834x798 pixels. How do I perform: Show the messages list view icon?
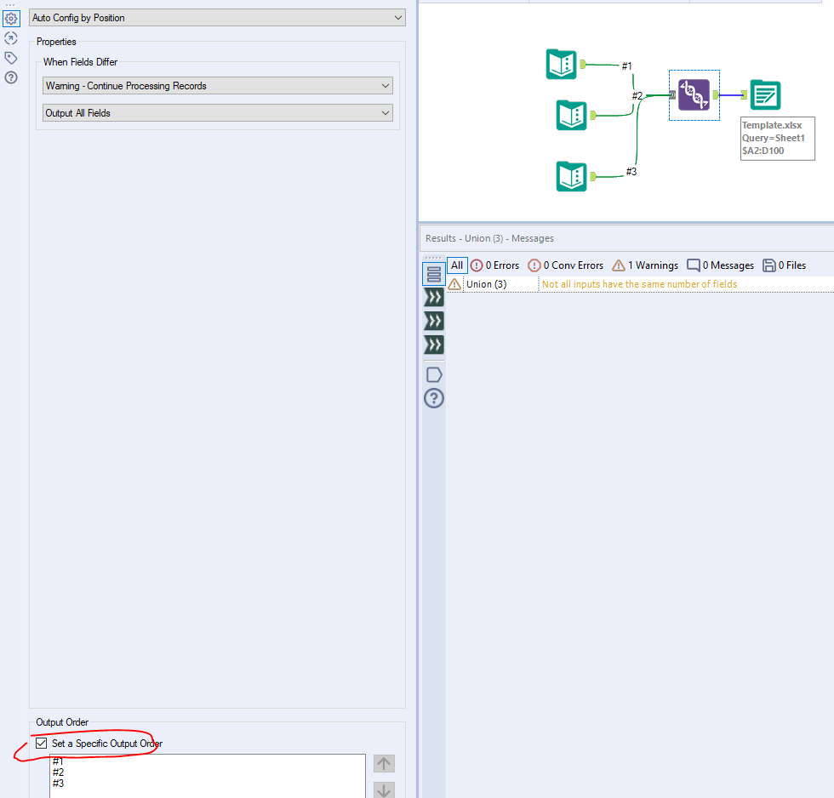434,274
